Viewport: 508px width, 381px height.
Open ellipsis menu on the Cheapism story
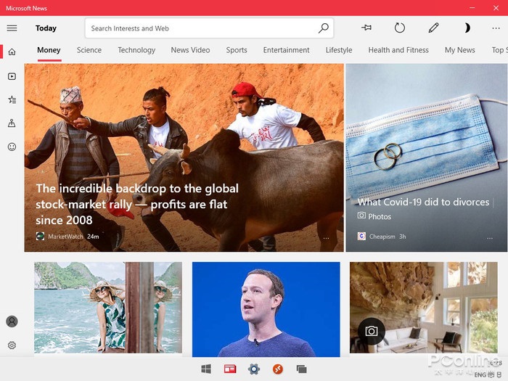click(490, 239)
